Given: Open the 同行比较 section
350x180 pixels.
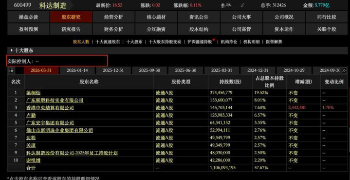Looking at the screenshot, I should click(x=326, y=17).
